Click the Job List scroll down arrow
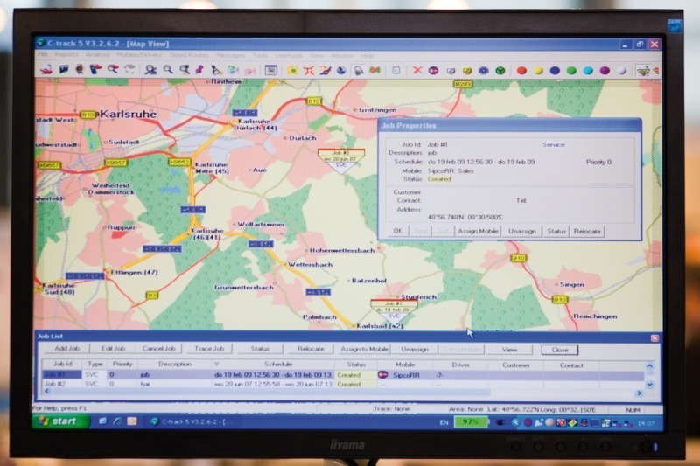This screenshot has width=700, height=466. click(x=649, y=384)
